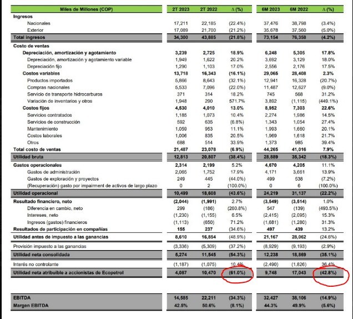The image size is (353, 319).
Task: Select the 'Nacionales' row label
Action: (x=39, y=23)
